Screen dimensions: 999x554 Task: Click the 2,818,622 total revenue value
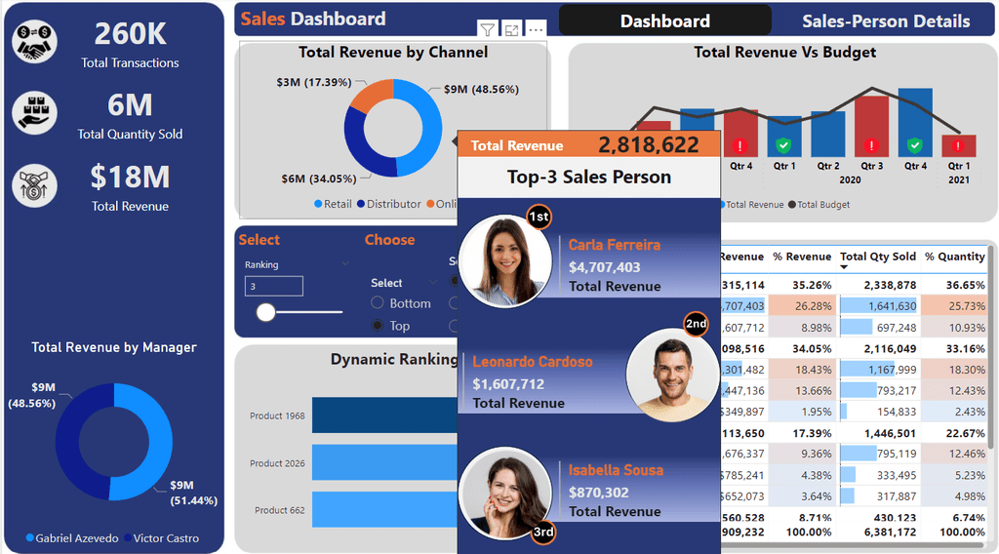[x=649, y=145]
